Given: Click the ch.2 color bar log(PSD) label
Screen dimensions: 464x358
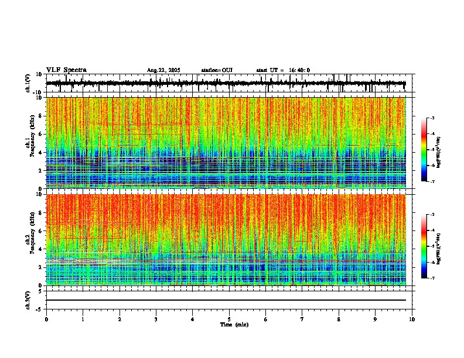Looking at the screenshot, I should tap(439, 249).
